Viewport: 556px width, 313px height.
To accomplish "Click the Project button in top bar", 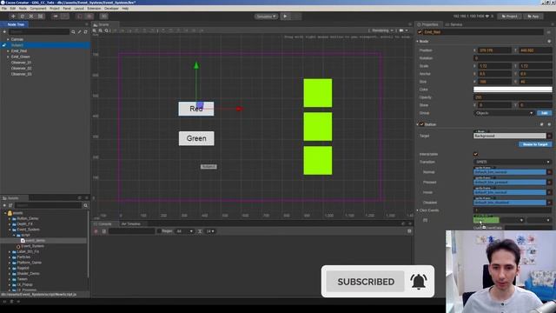I will (x=510, y=17).
